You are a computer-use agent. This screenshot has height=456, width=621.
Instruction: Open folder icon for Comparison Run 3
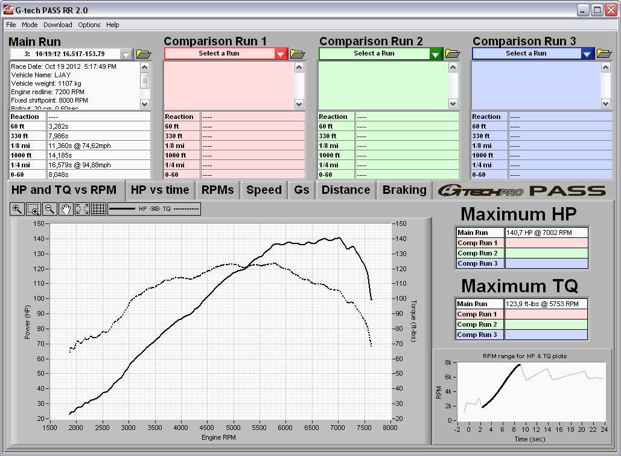click(603, 54)
